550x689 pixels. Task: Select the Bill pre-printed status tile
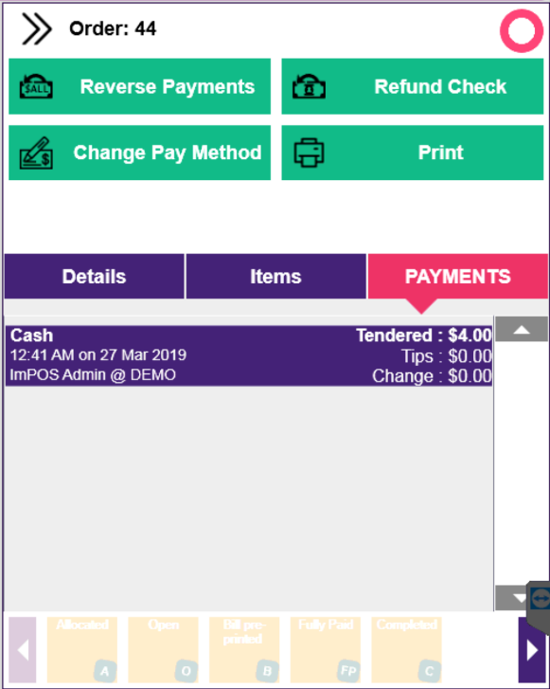tap(244, 649)
